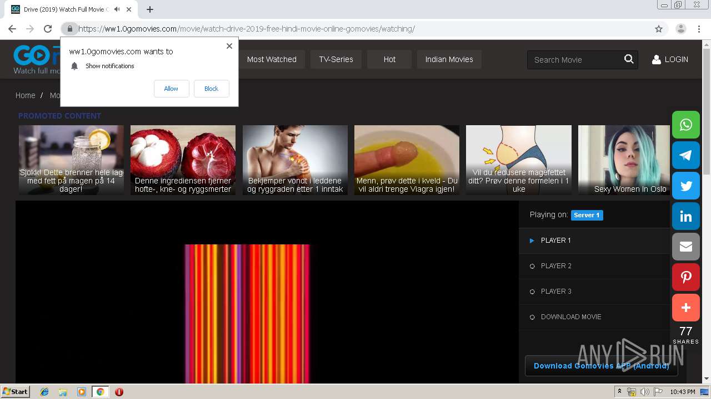Open ad Vil du redusere magefettet
This screenshot has width=711, height=399.
519,160
